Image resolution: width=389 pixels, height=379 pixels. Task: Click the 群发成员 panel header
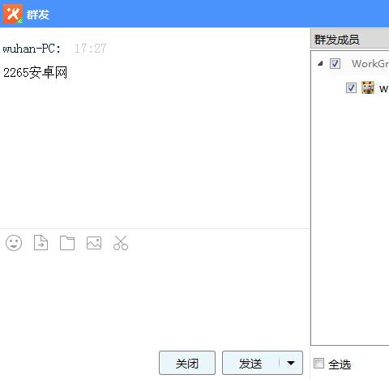350,39
